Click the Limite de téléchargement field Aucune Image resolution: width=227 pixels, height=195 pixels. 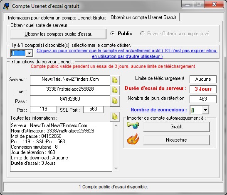203,79
